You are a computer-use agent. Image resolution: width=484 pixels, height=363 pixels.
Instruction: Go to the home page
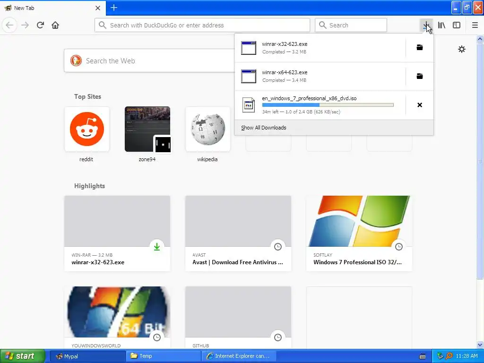(x=55, y=25)
